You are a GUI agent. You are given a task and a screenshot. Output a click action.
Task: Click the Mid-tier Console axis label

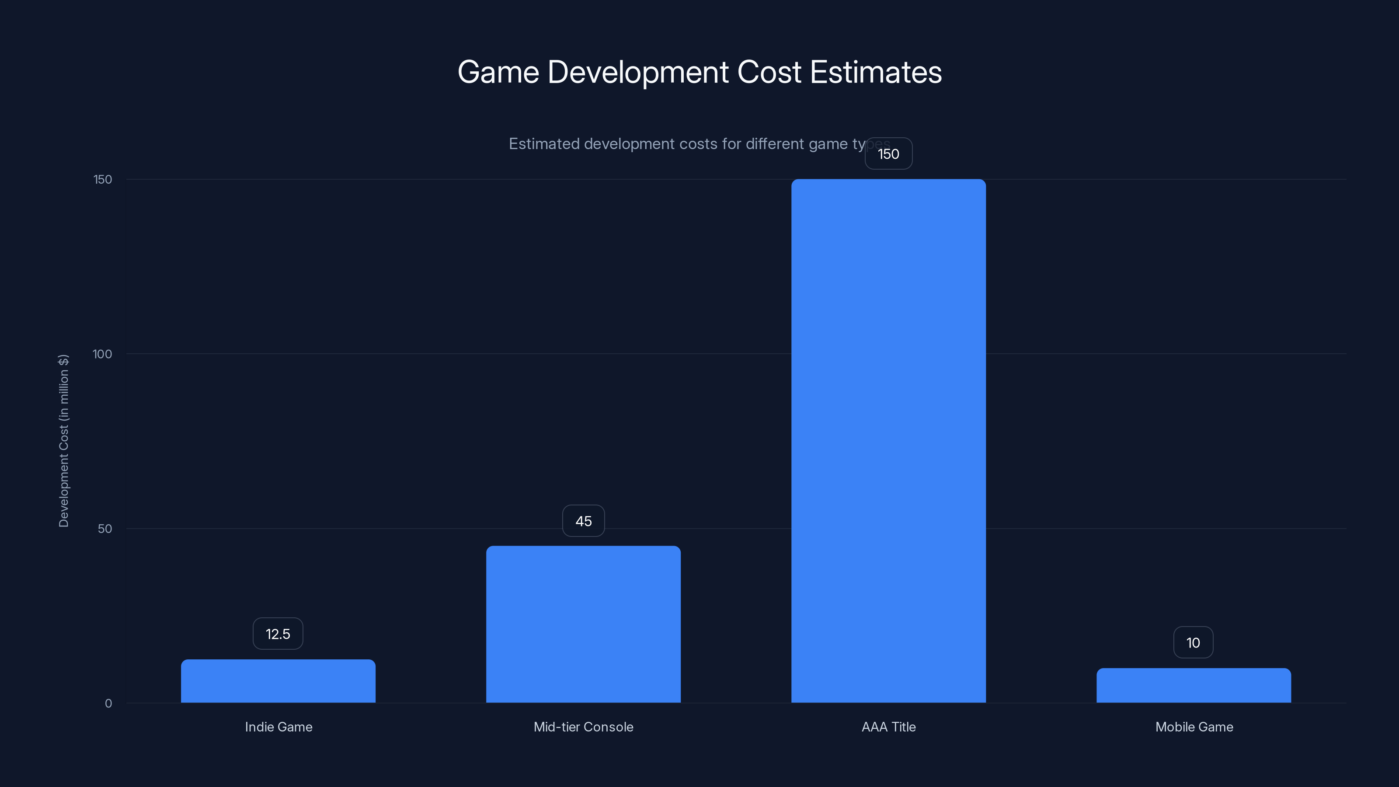click(583, 727)
